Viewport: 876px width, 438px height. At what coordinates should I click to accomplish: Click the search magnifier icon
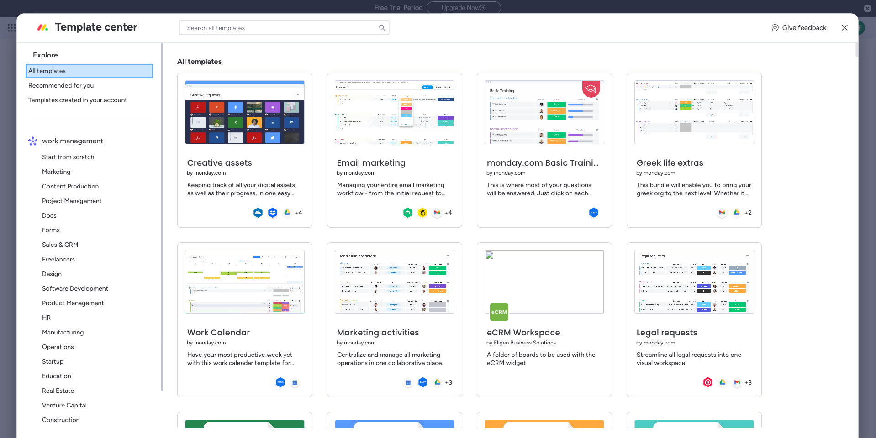[382, 28]
